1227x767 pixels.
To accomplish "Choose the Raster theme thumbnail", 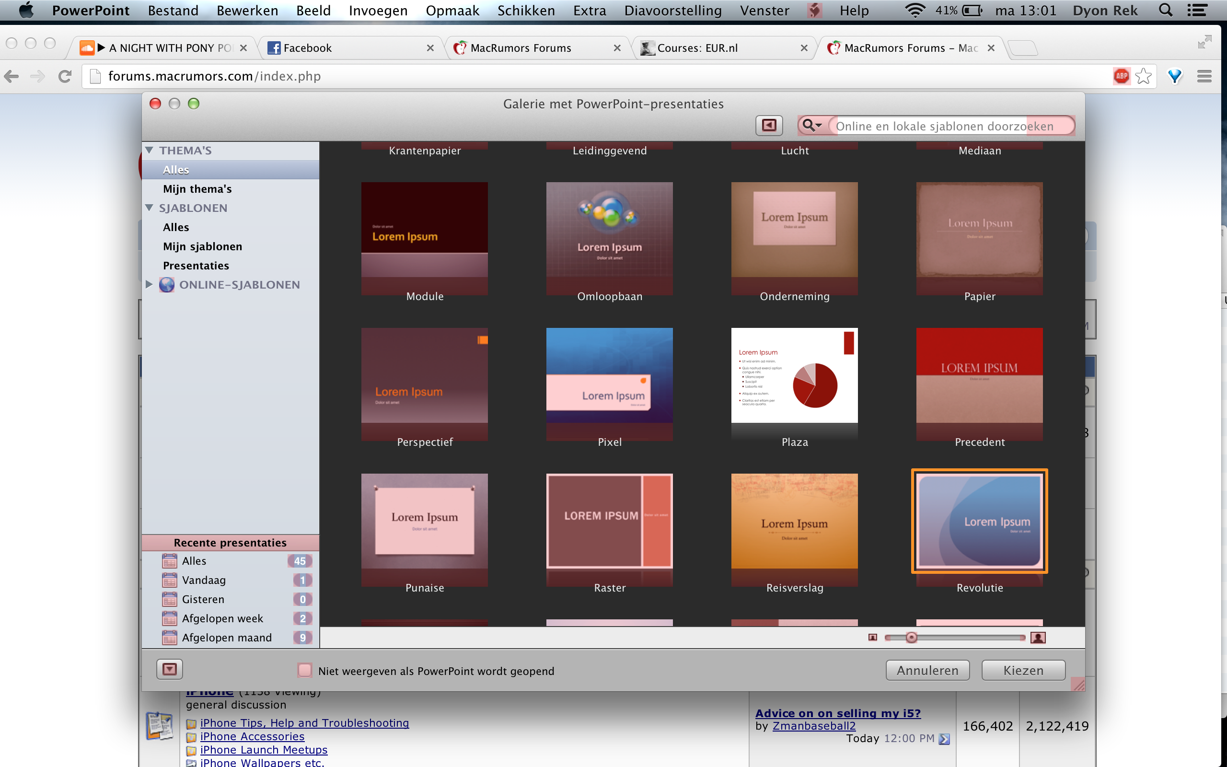I will pos(610,521).
